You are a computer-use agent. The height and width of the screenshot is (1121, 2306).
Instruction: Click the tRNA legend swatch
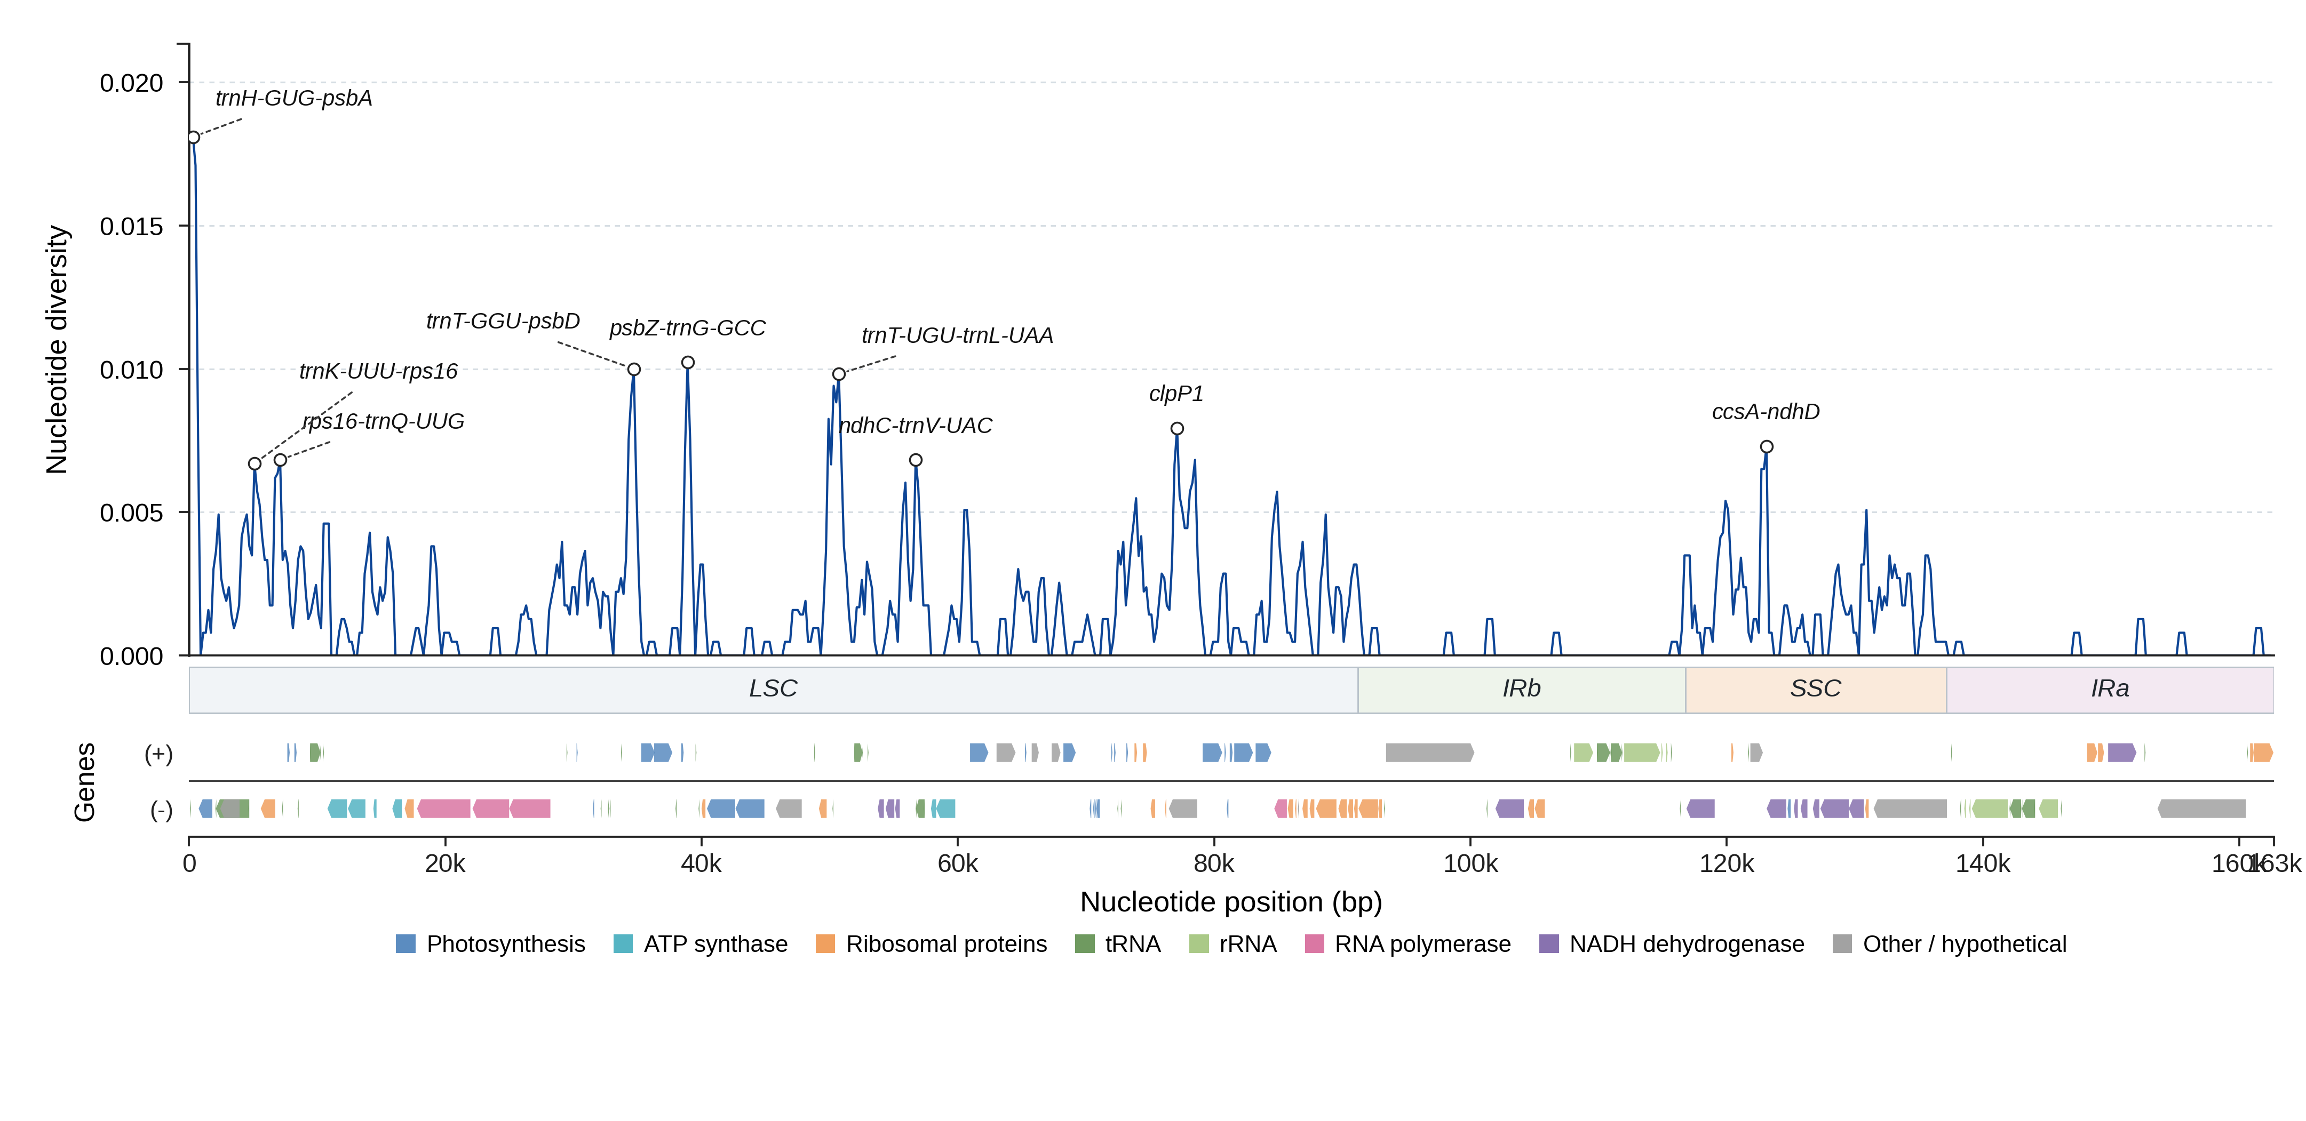pos(1084,944)
